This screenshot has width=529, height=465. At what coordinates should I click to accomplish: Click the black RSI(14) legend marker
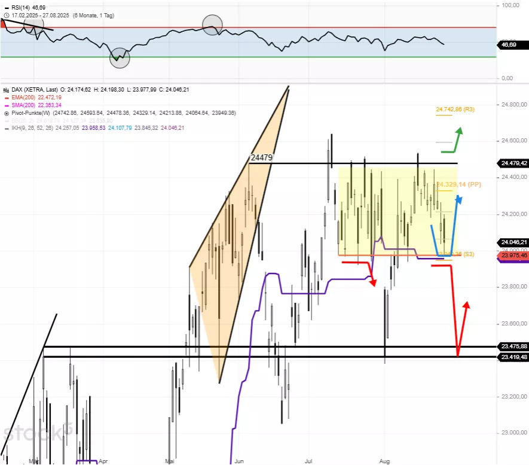tap(6, 8)
